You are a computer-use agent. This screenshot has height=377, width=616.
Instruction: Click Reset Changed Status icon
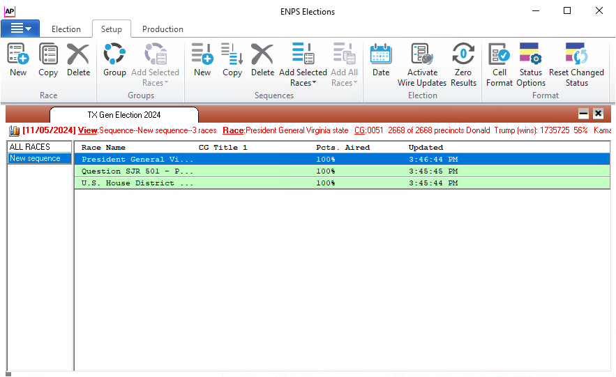(576, 54)
